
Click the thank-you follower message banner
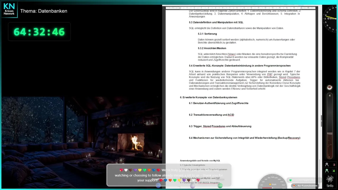point(169,175)
